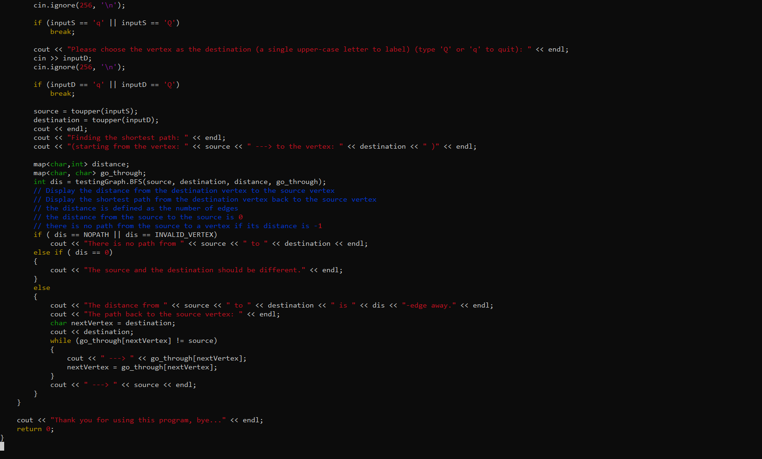
Task: Click the else if ( dis == 0) condition
Action: click(73, 252)
